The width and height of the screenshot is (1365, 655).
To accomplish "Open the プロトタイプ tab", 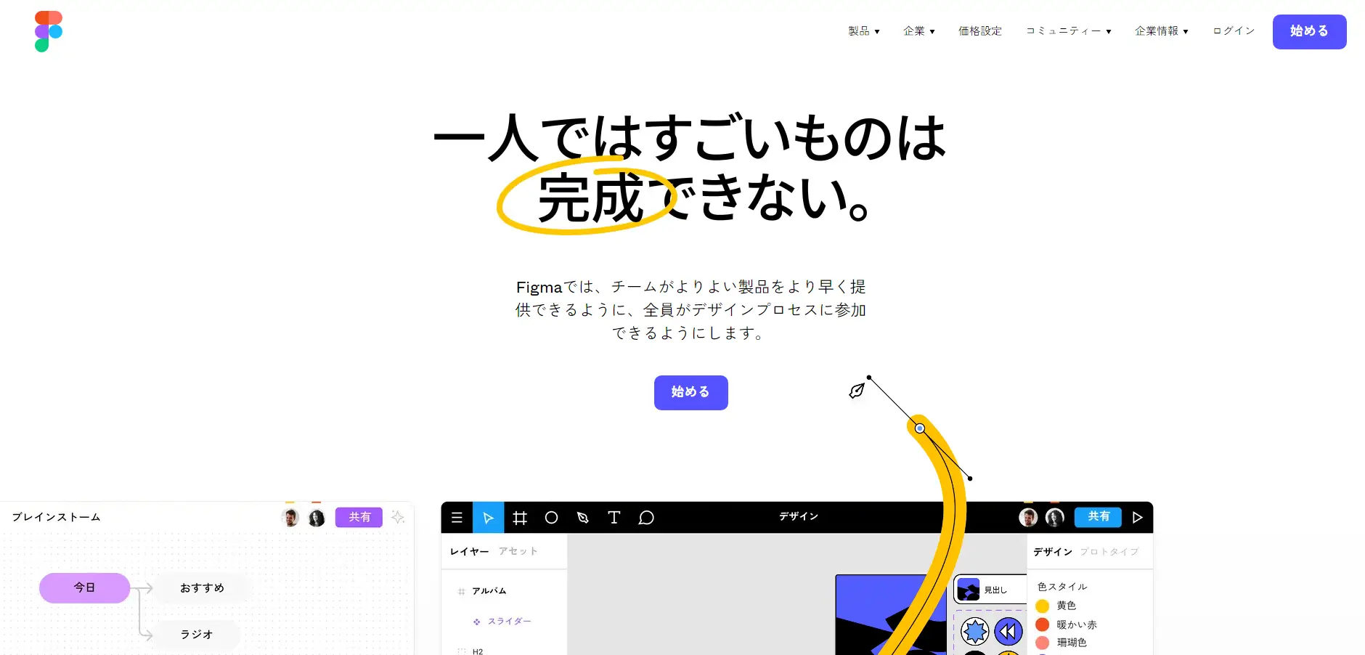I will [1109, 553].
